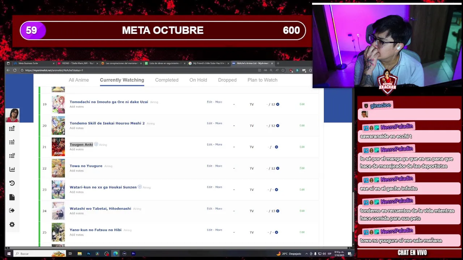Screen dimensions: 463x260
Task: Click plus icon in Tougen Anki row
Action: 276,147
